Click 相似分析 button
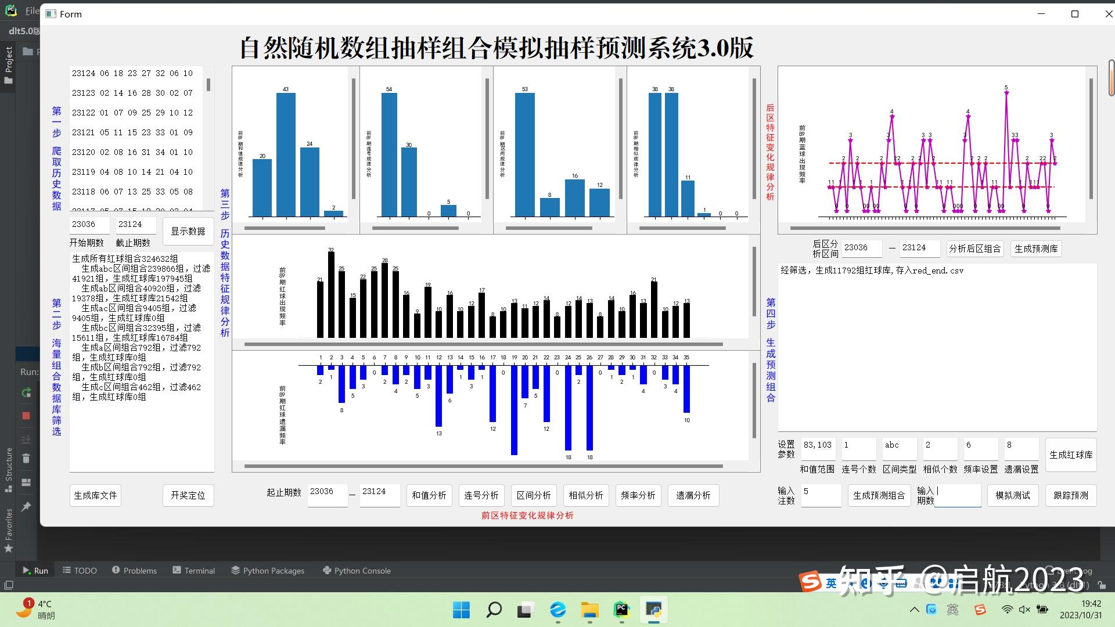 [x=586, y=495]
